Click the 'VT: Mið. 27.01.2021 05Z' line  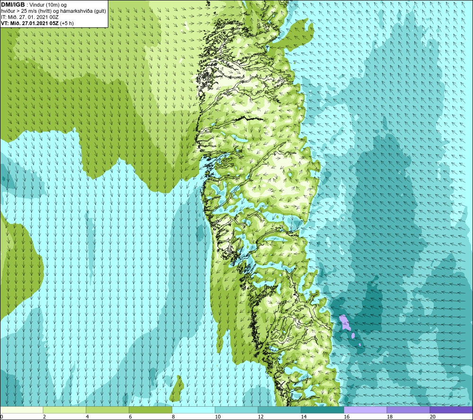(30, 23)
